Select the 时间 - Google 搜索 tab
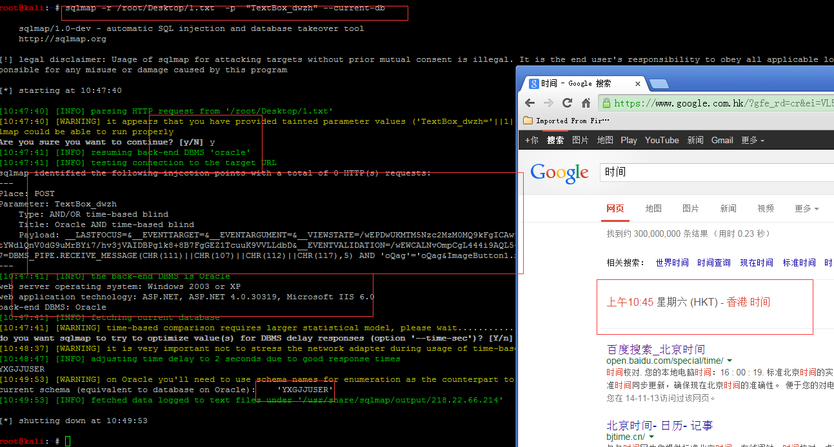This screenshot has height=447, width=834. coord(582,83)
